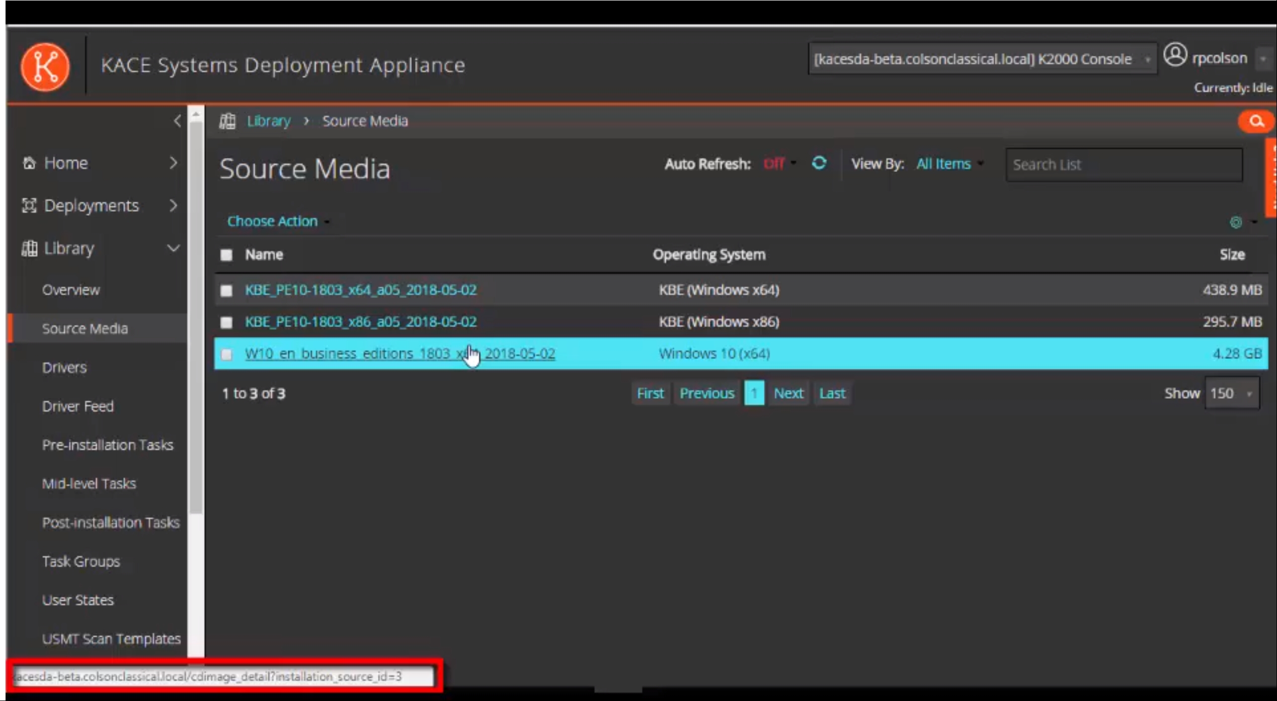Open Task Groups in the sidebar
The height and width of the screenshot is (701, 1277).
[81, 562]
